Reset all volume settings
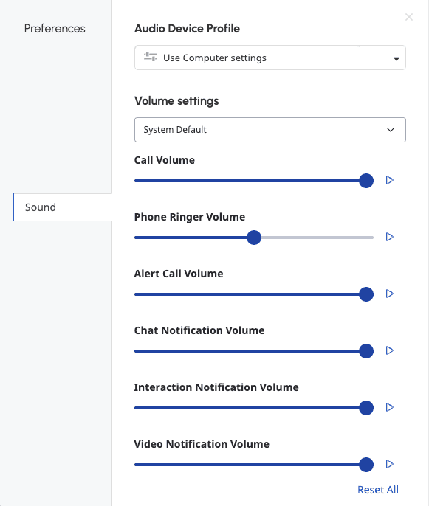 pos(378,490)
